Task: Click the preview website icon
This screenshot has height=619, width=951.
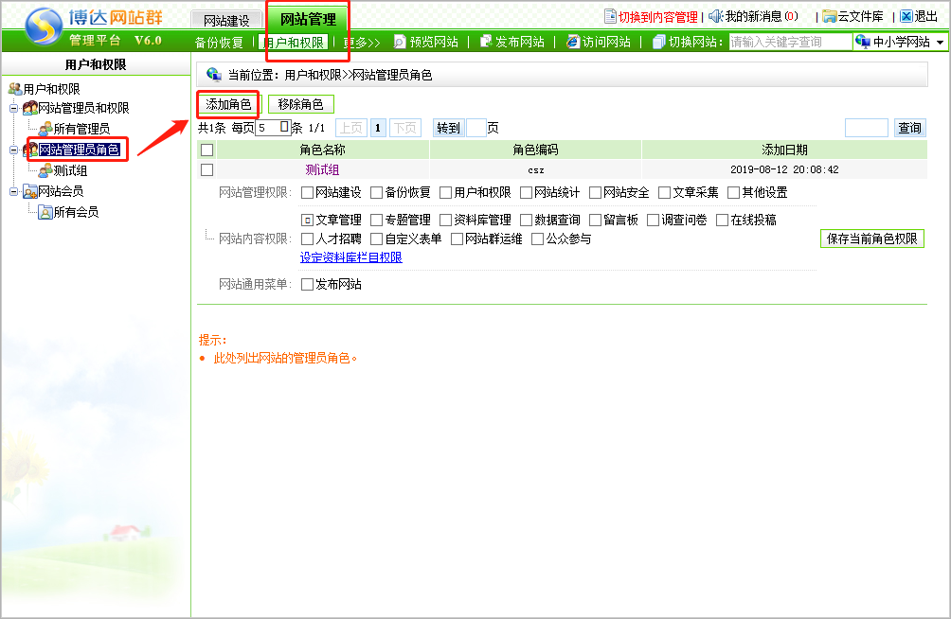Action: click(400, 42)
